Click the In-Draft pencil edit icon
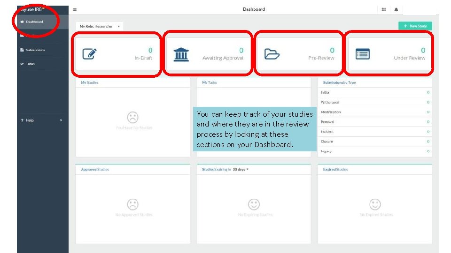This screenshot has width=451, height=253. coord(89,53)
